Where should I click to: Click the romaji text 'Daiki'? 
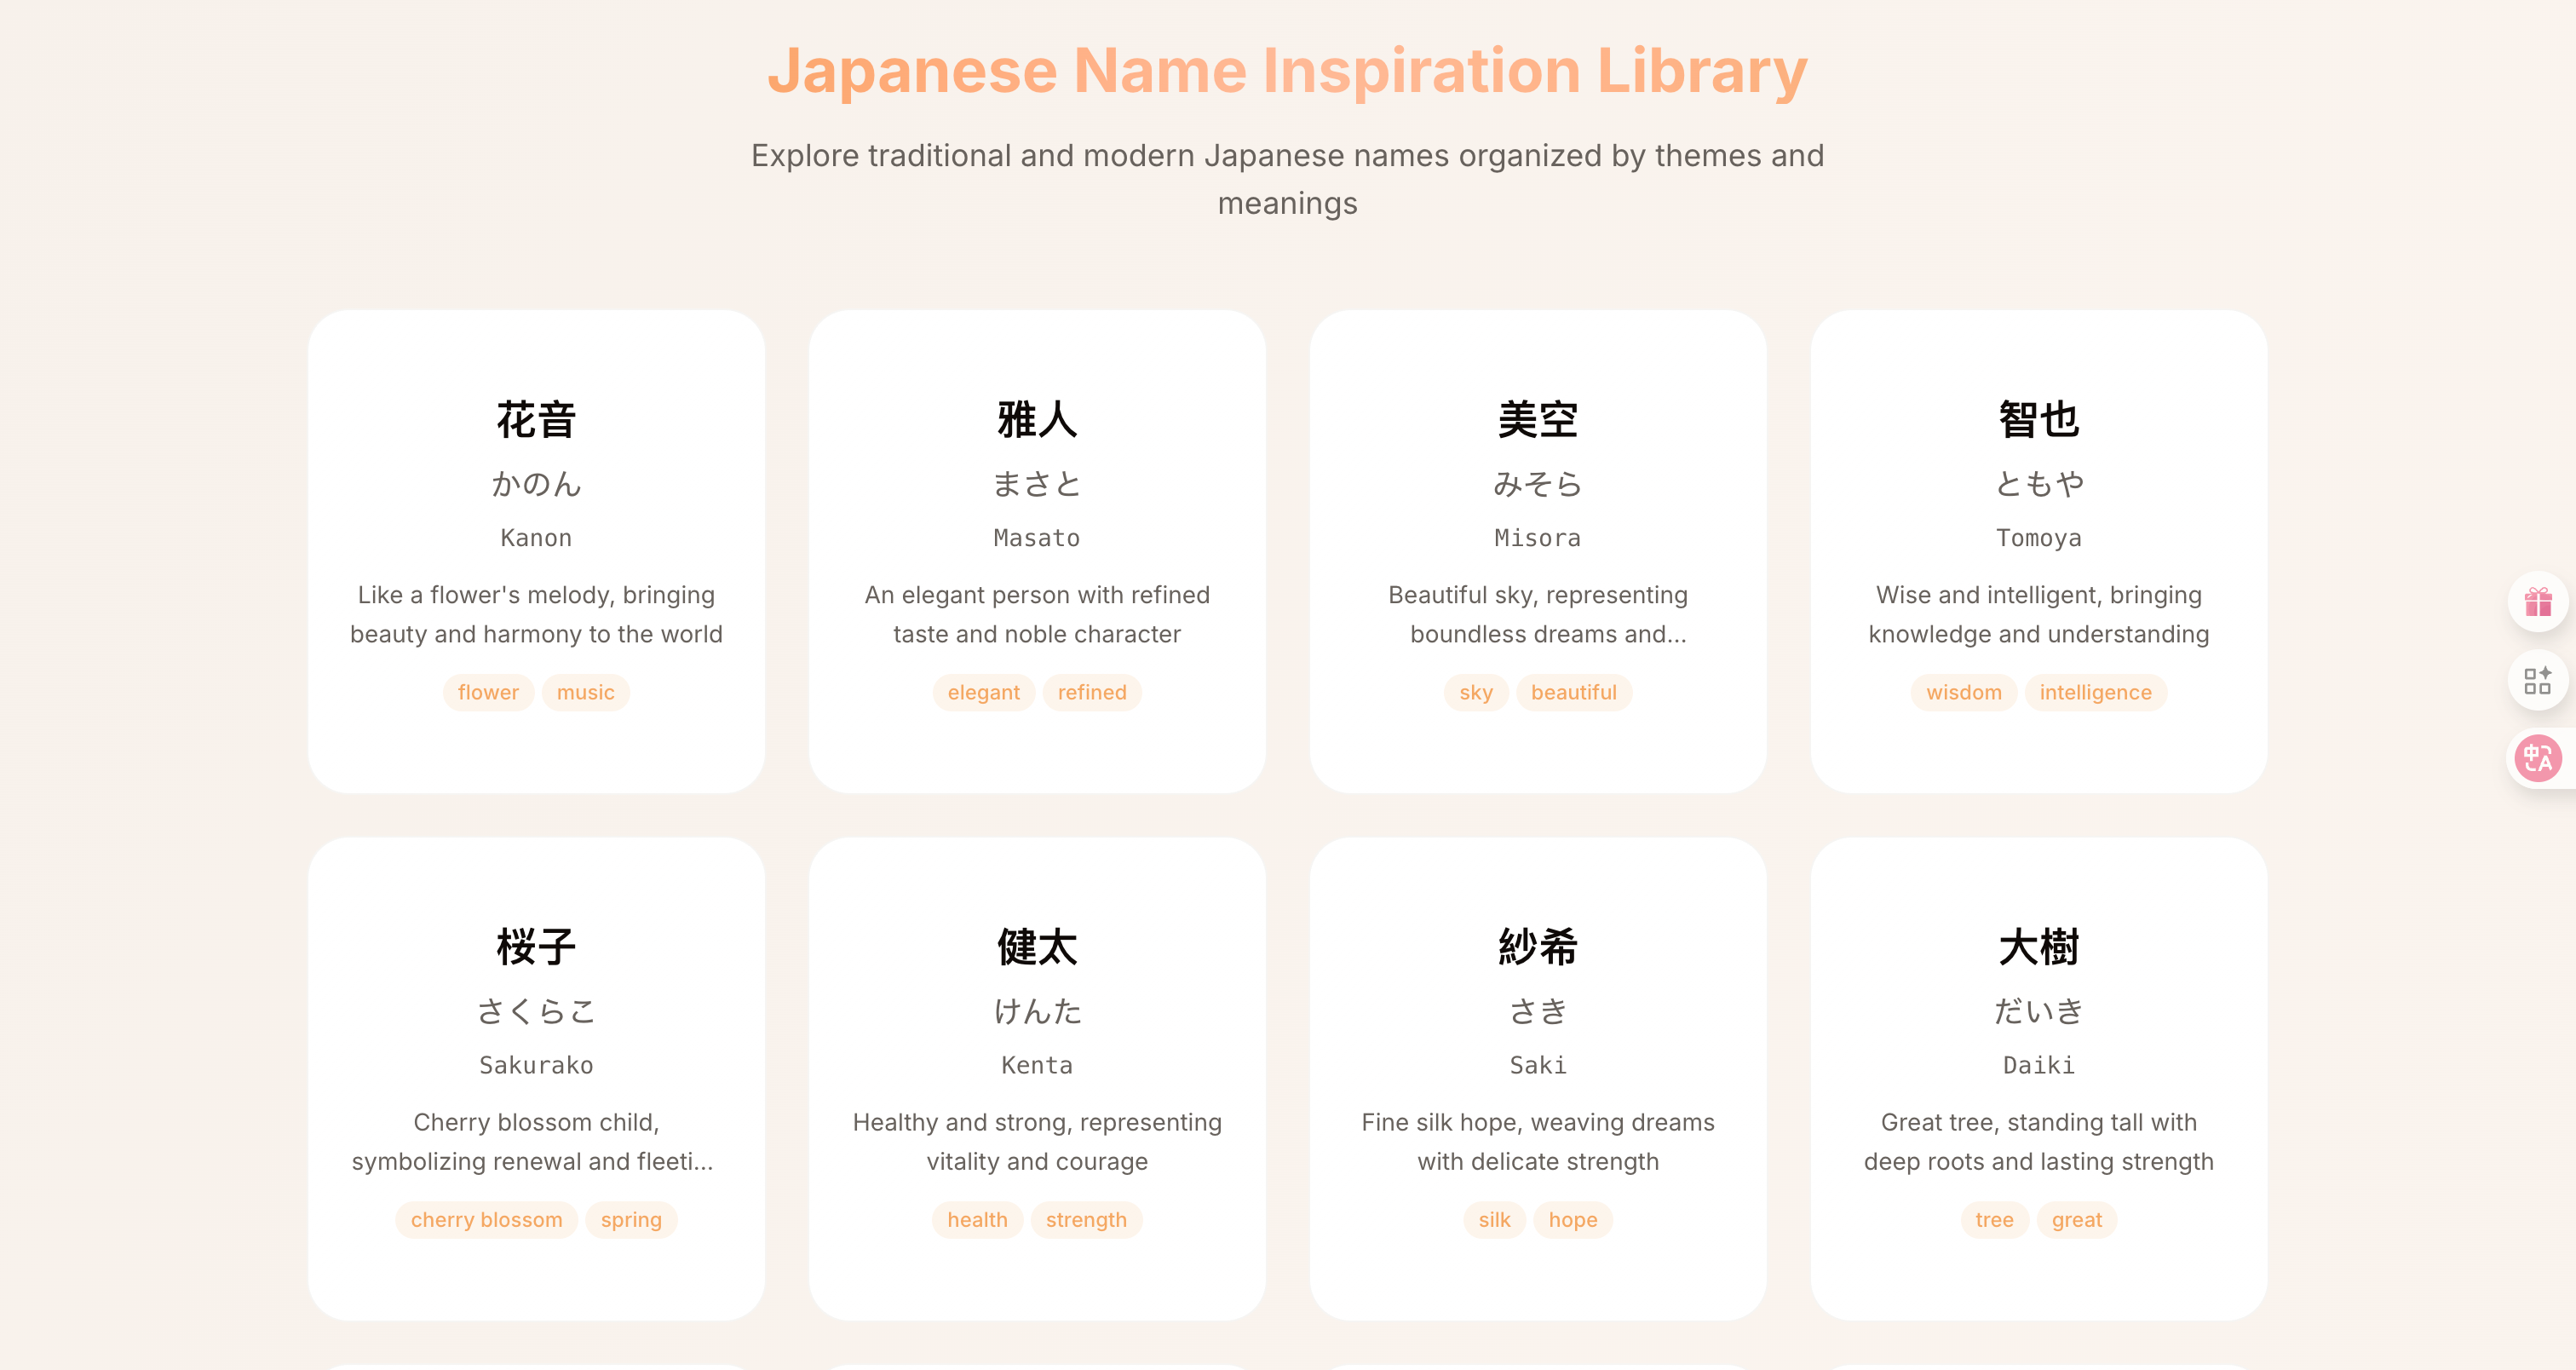tap(2039, 1065)
